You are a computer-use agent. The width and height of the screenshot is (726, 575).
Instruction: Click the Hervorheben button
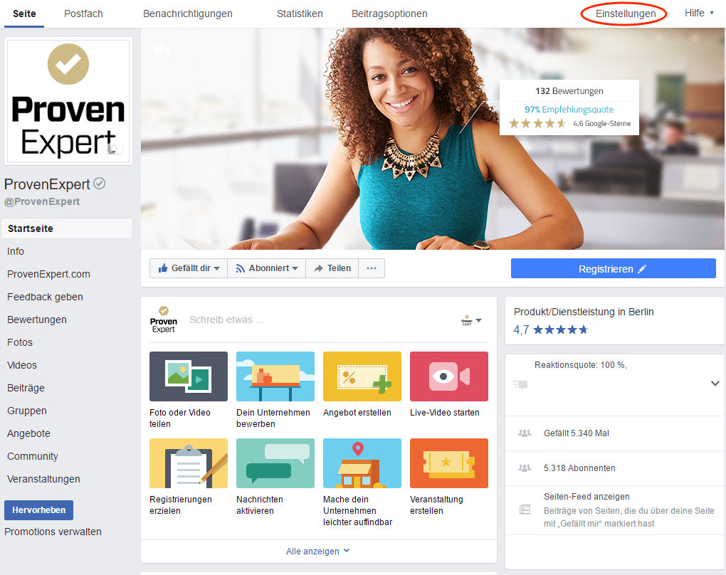point(38,510)
